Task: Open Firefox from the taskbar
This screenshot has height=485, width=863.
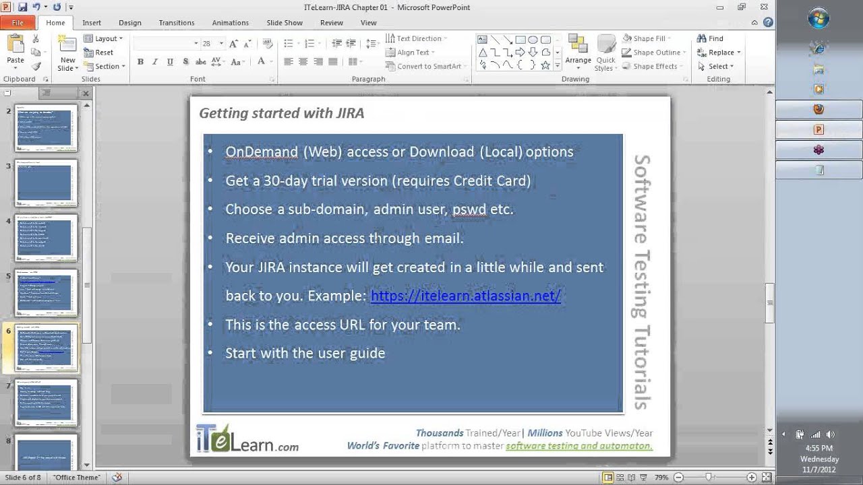Action: pos(819,109)
